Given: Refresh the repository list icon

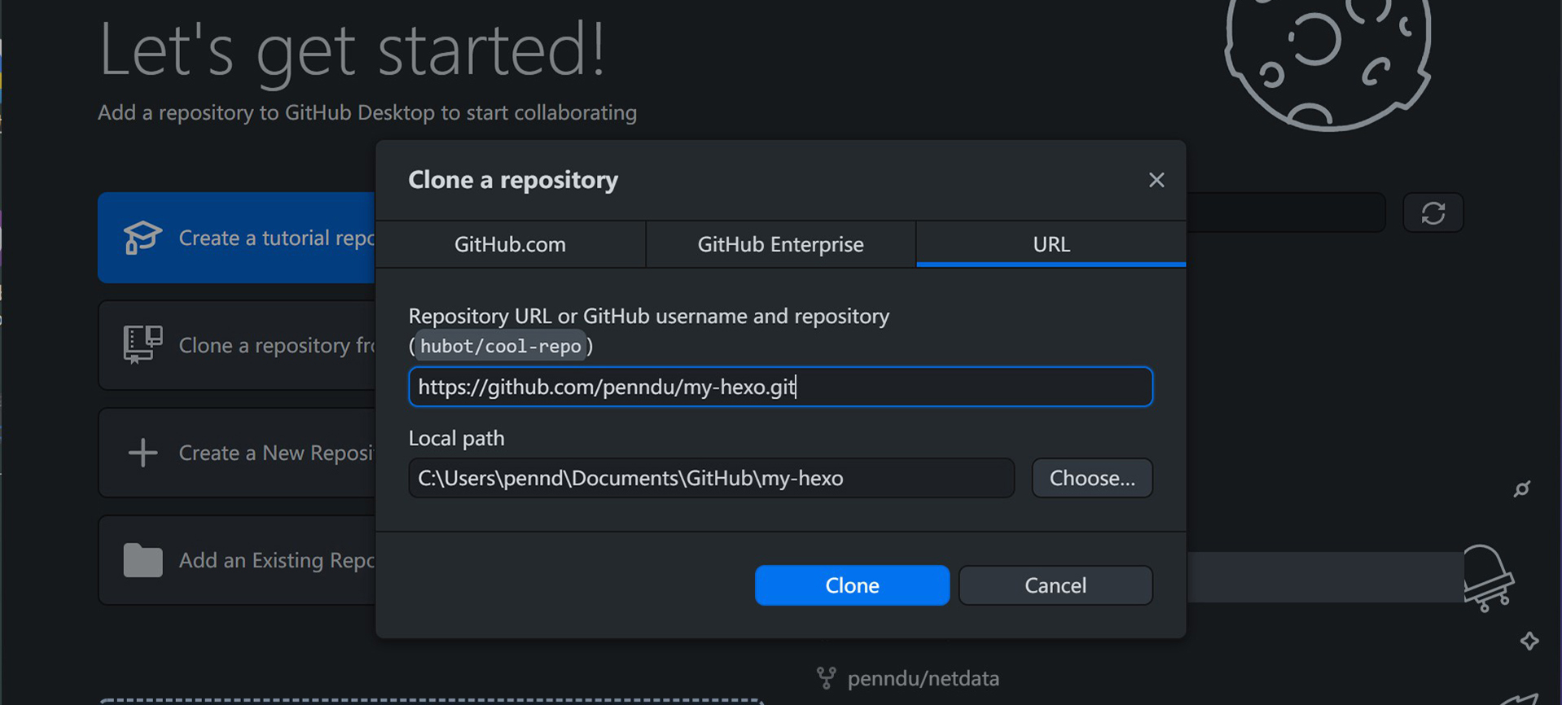Looking at the screenshot, I should 1433,213.
